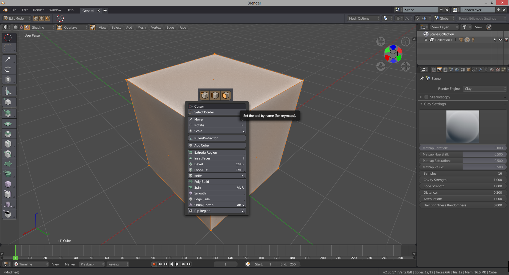Toggle edge select mode in header
This screenshot has height=275, width=509.
click(42, 18)
